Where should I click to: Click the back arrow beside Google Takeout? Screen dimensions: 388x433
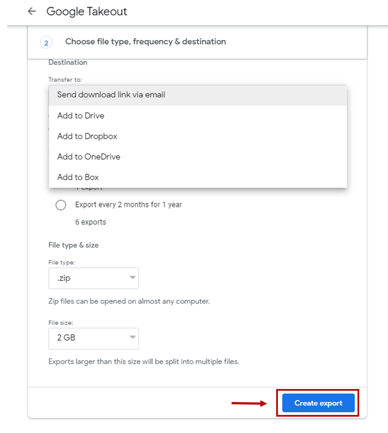coord(32,11)
